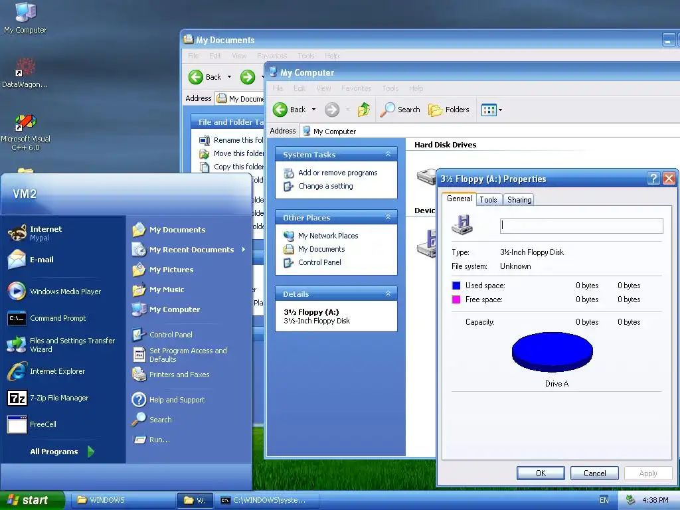Viewport: 680px width, 510px height.
Task: Open My Pictures in Start menu
Action: coord(163,270)
